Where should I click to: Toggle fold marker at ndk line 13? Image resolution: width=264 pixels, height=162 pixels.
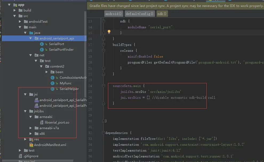(x=103, y=21)
